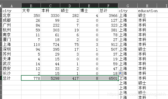
Task: Select the '南京' row label
Action: pos(12,35)
